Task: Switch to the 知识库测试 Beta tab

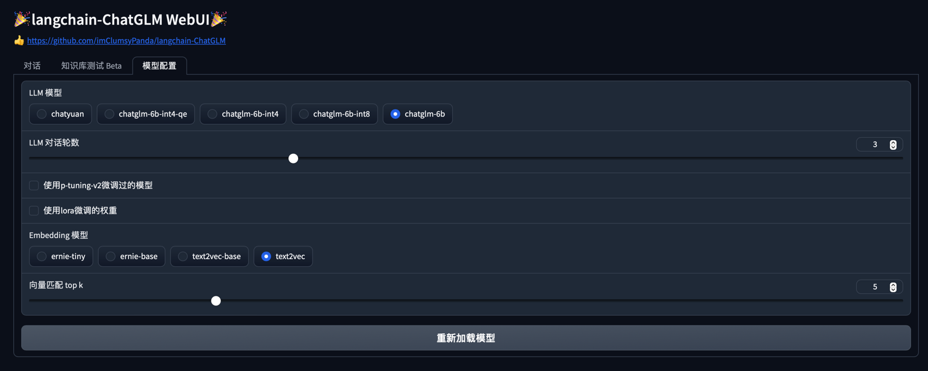Action: click(x=91, y=66)
